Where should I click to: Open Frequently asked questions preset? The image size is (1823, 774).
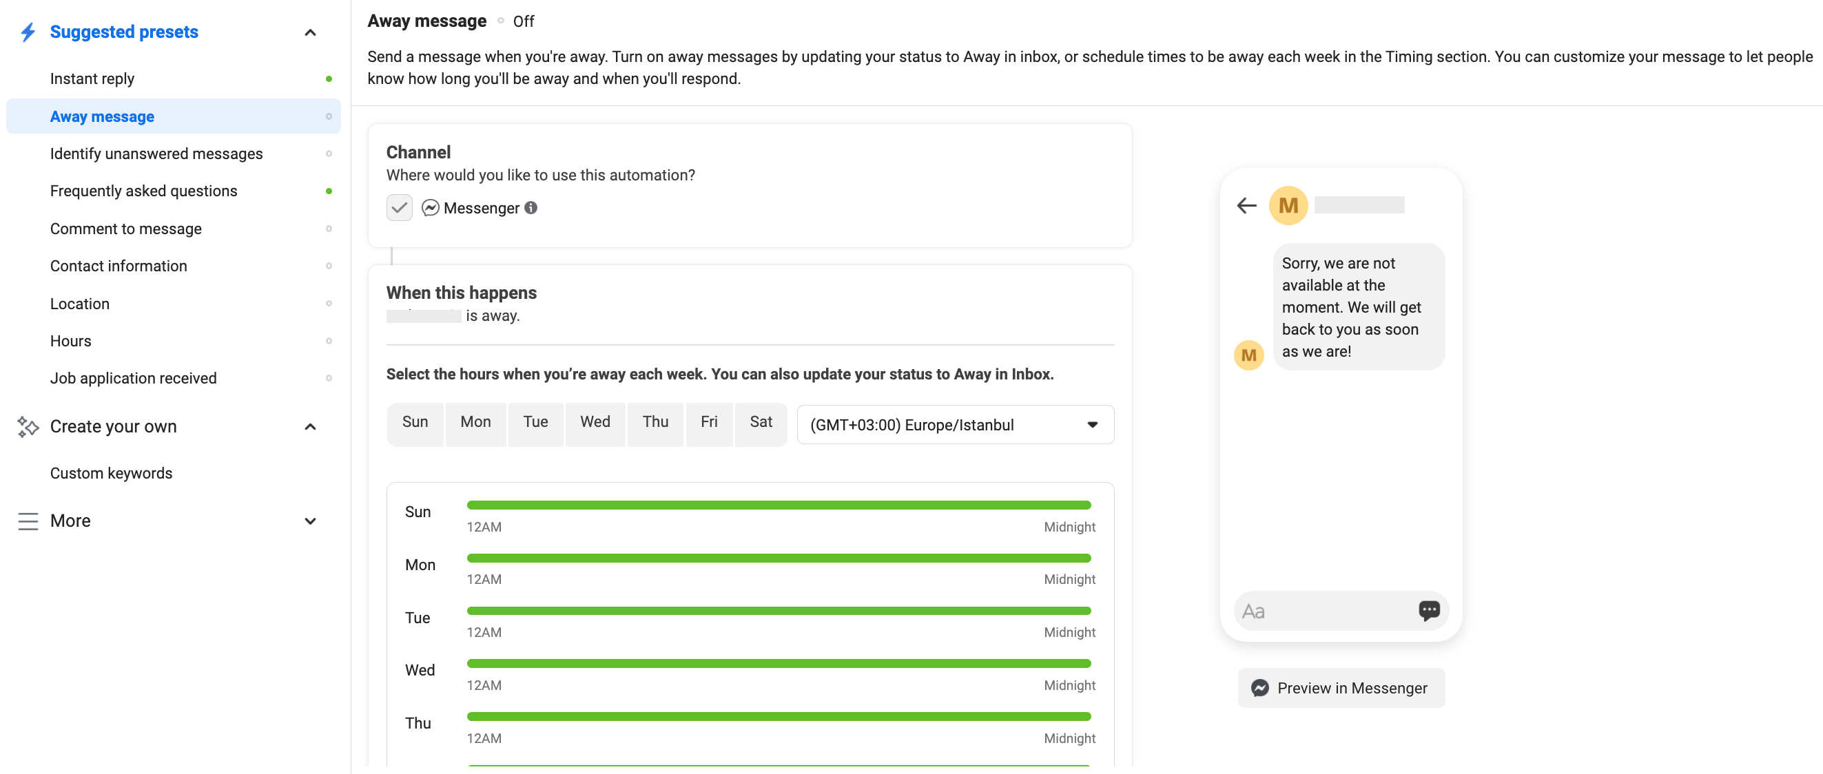coord(174,191)
